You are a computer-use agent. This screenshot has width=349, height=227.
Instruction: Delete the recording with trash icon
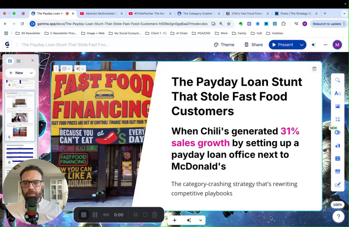pyautogui.click(x=155, y=215)
